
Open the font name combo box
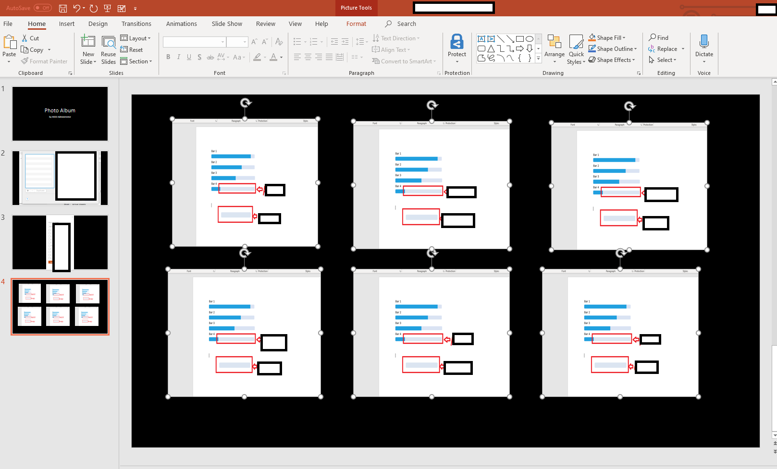coord(194,42)
